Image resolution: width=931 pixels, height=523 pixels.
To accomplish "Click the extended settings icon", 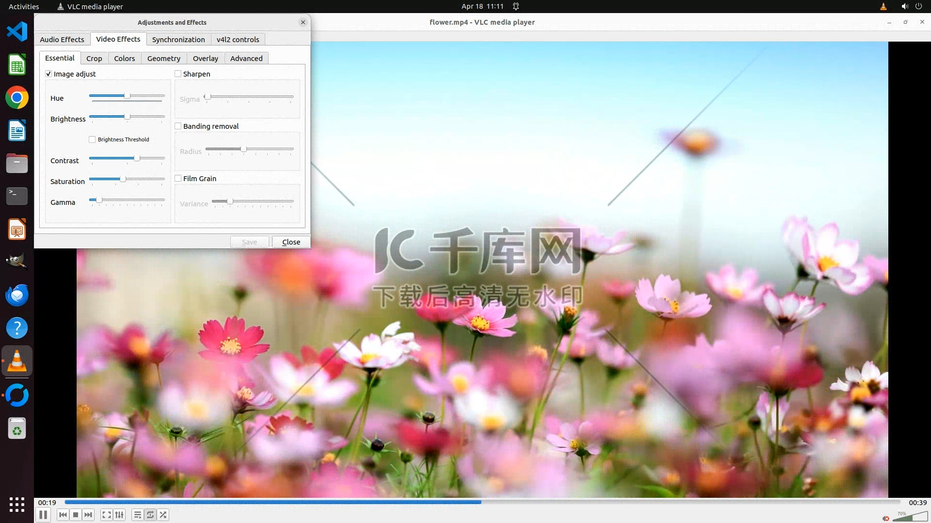I will tap(119, 515).
